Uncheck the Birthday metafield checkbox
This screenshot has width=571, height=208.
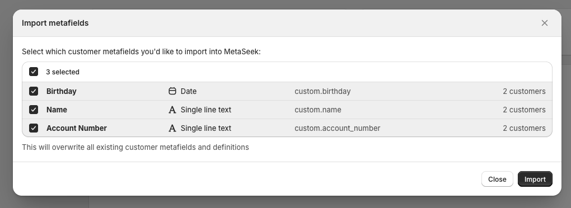tap(34, 91)
